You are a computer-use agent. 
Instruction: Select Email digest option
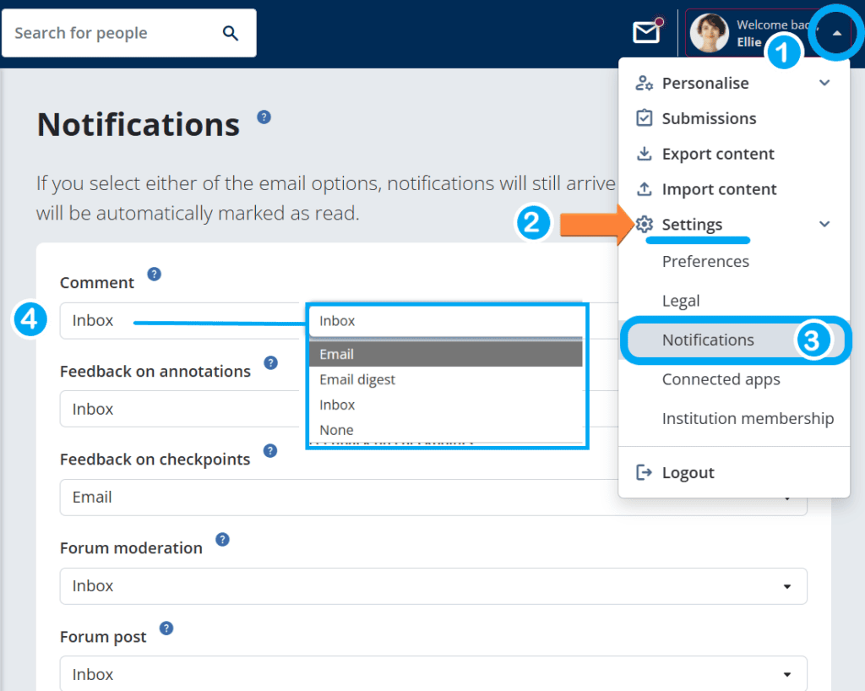pos(446,379)
